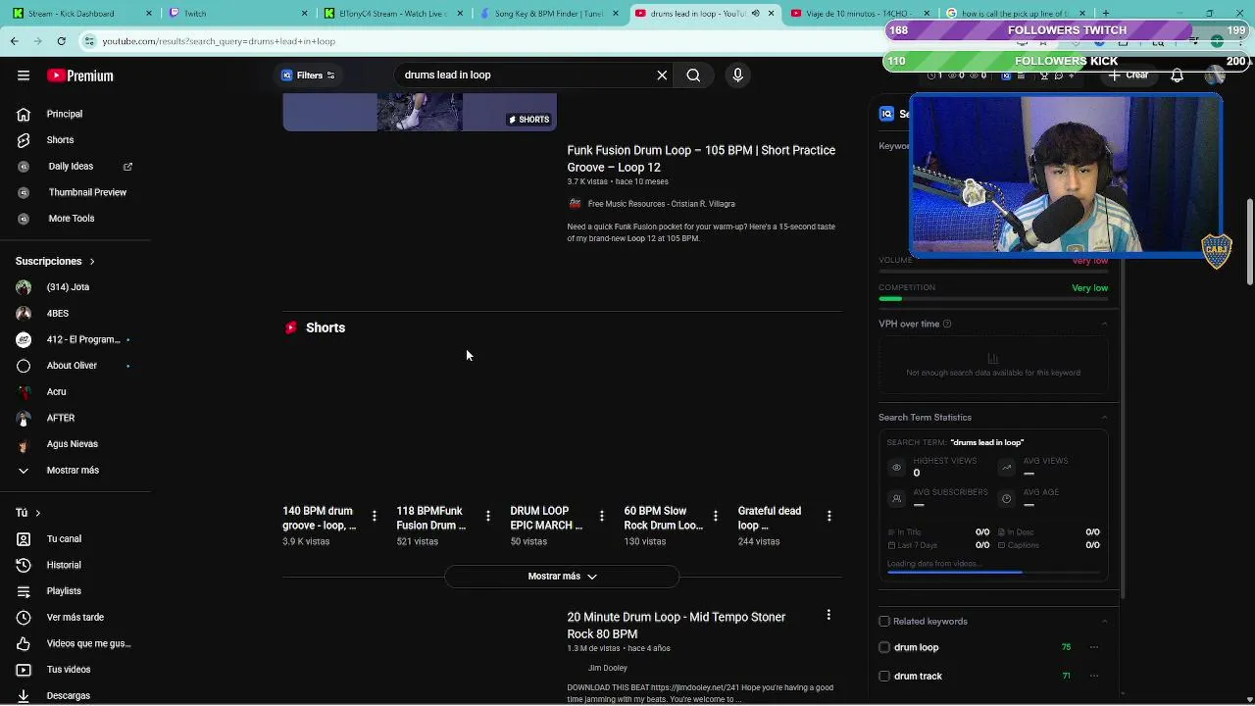Check the 'drum track' keyword checkbox
1255x706 pixels.
(884, 676)
